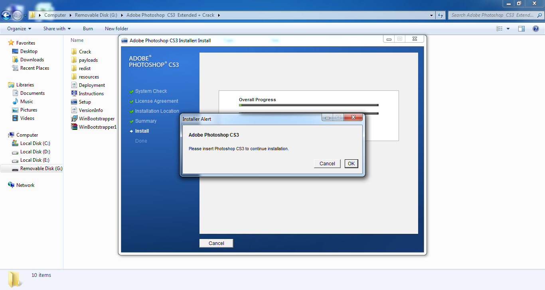Image resolution: width=545 pixels, height=290 pixels.
Task: Click the Instructions file icon
Action: click(74, 93)
